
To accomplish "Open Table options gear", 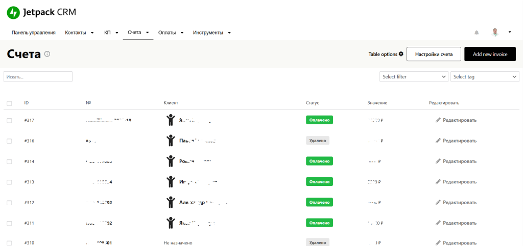I will click(x=401, y=54).
